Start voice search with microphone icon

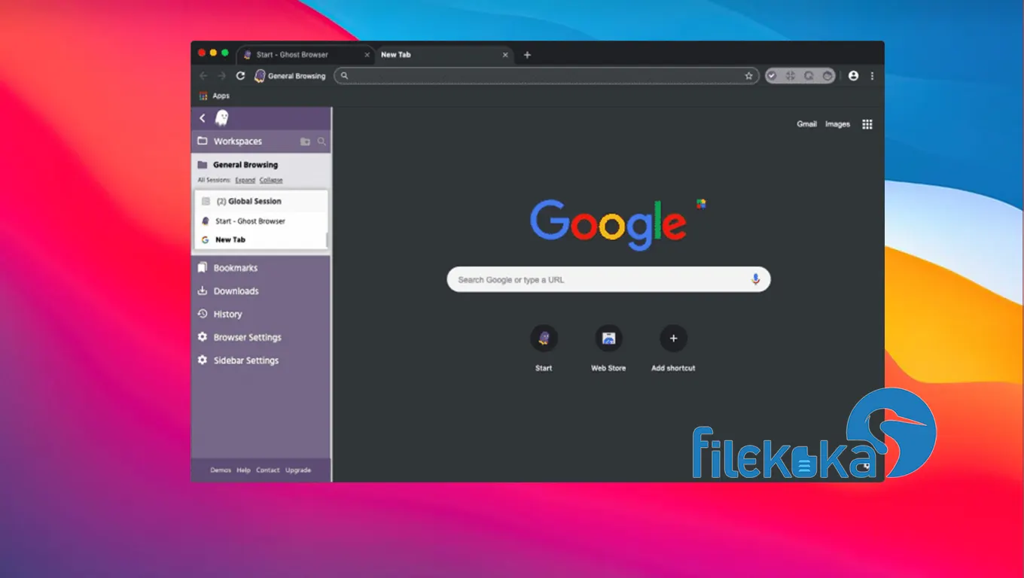point(756,279)
